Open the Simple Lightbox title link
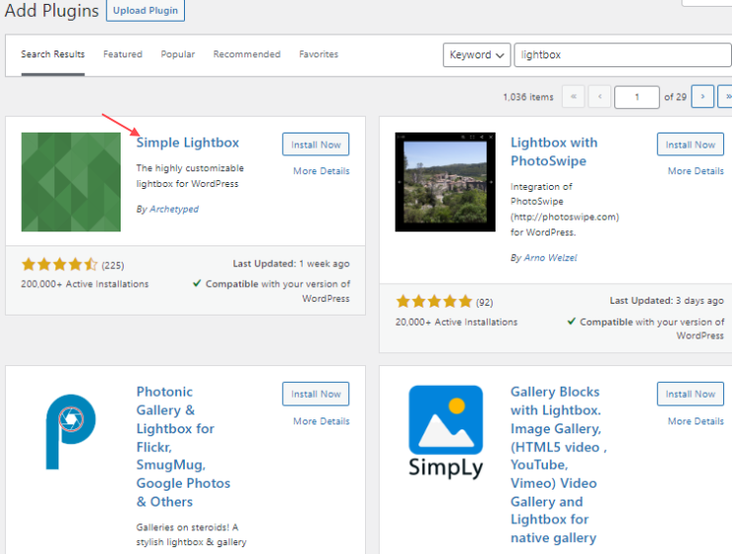The image size is (732, 554). [188, 142]
